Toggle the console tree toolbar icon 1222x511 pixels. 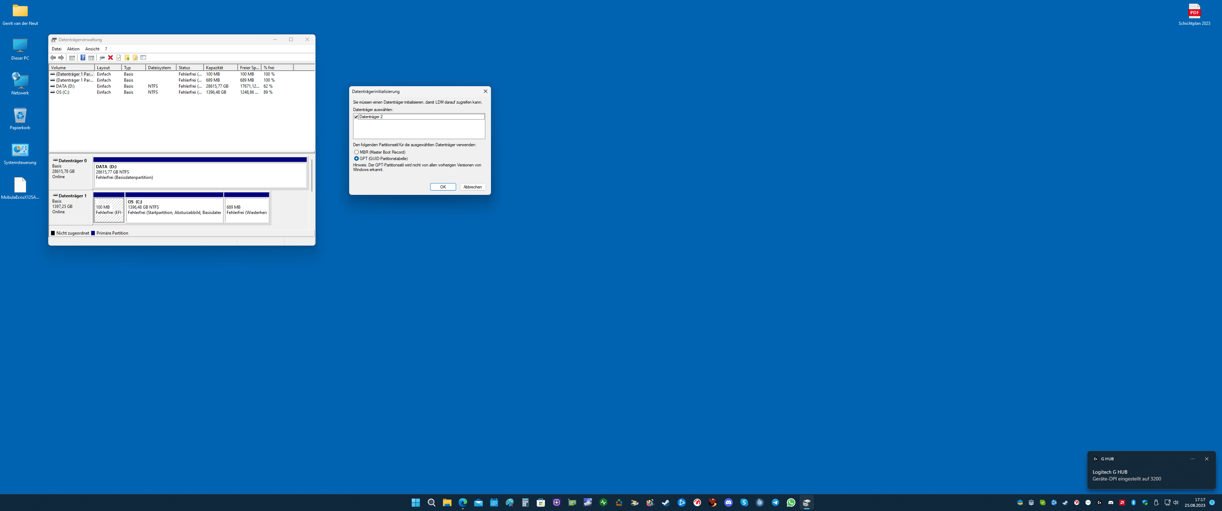pyautogui.click(x=72, y=58)
